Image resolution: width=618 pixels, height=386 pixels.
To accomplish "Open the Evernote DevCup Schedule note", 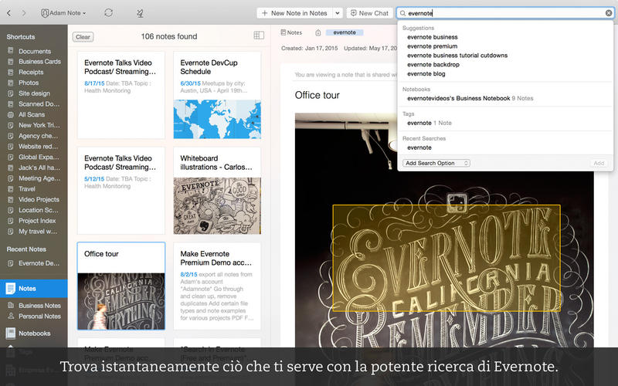I will pos(217,95).
